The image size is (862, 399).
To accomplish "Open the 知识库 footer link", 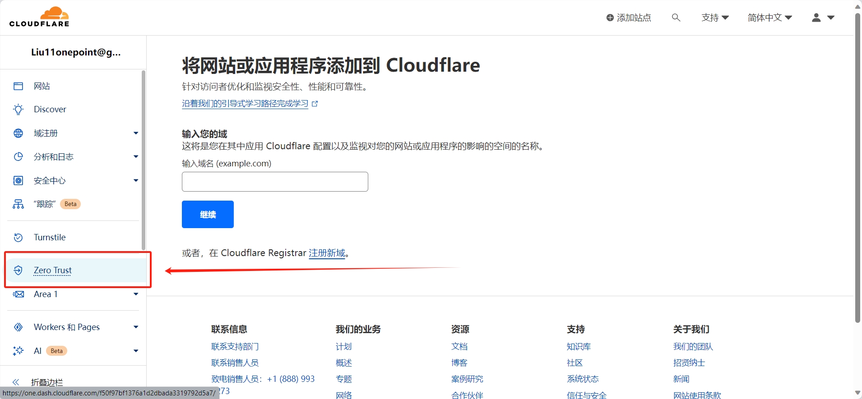I will click(579, 347).
